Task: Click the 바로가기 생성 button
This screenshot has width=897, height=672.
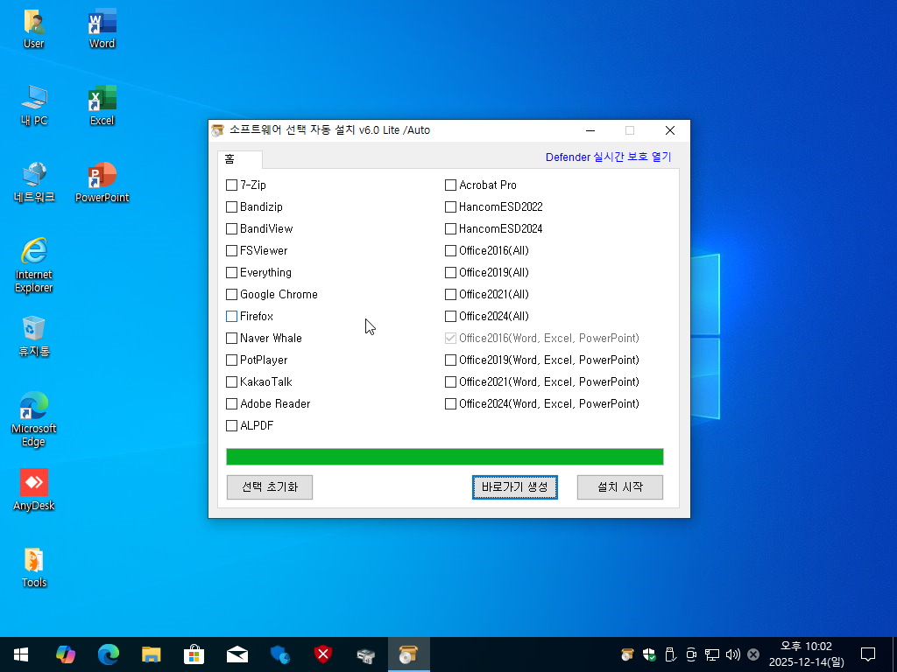Action: 515,487
